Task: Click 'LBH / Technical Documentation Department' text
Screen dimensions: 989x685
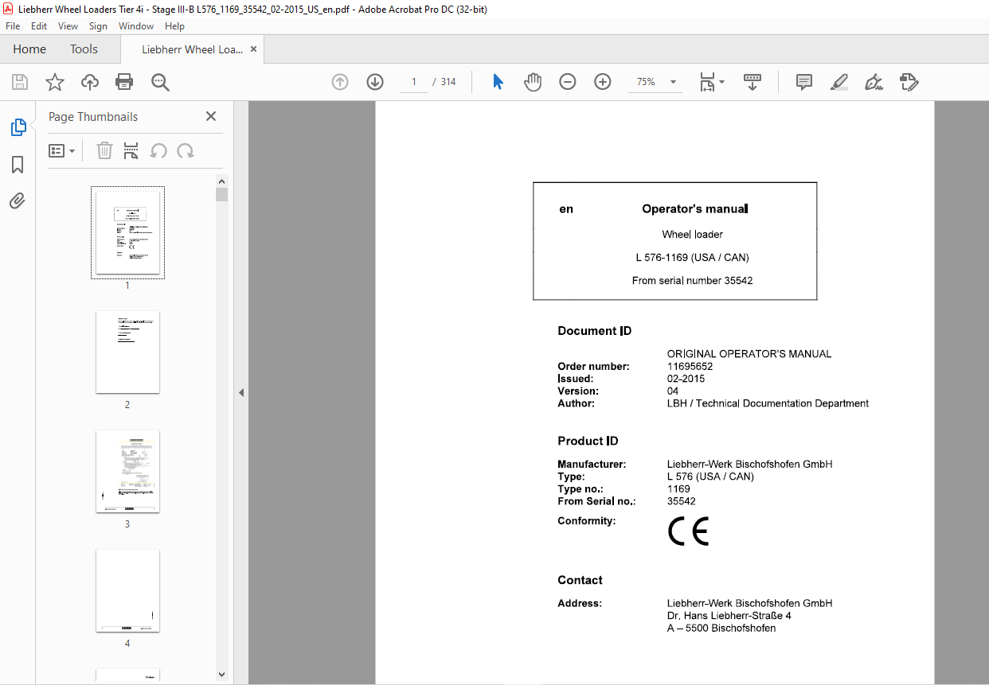Action: point(768,403)
